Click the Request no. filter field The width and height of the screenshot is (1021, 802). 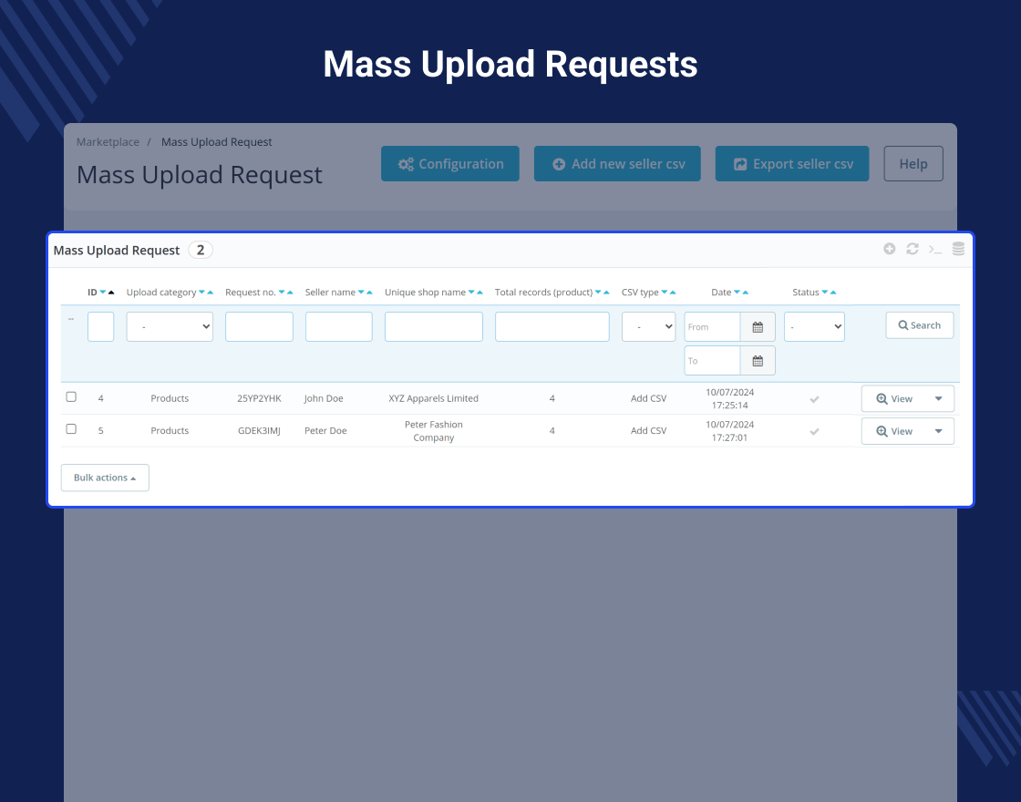259,327
